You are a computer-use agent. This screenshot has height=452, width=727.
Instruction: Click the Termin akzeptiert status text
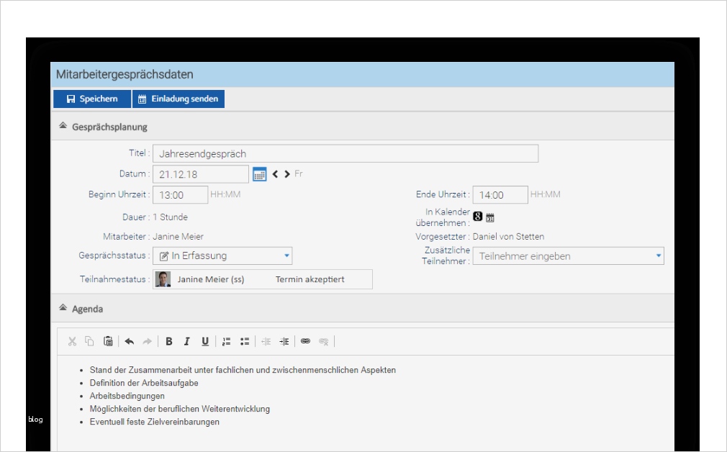click(x=310, y=279)
